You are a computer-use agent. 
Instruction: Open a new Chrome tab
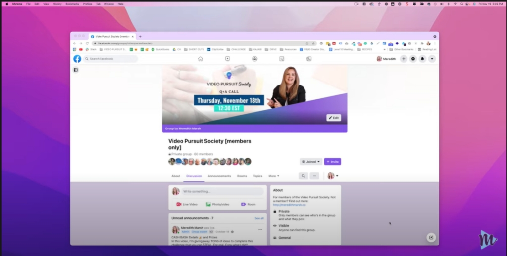point(140,37)
